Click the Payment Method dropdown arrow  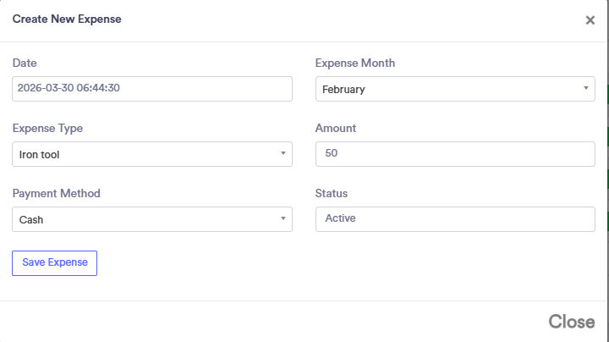283,219
